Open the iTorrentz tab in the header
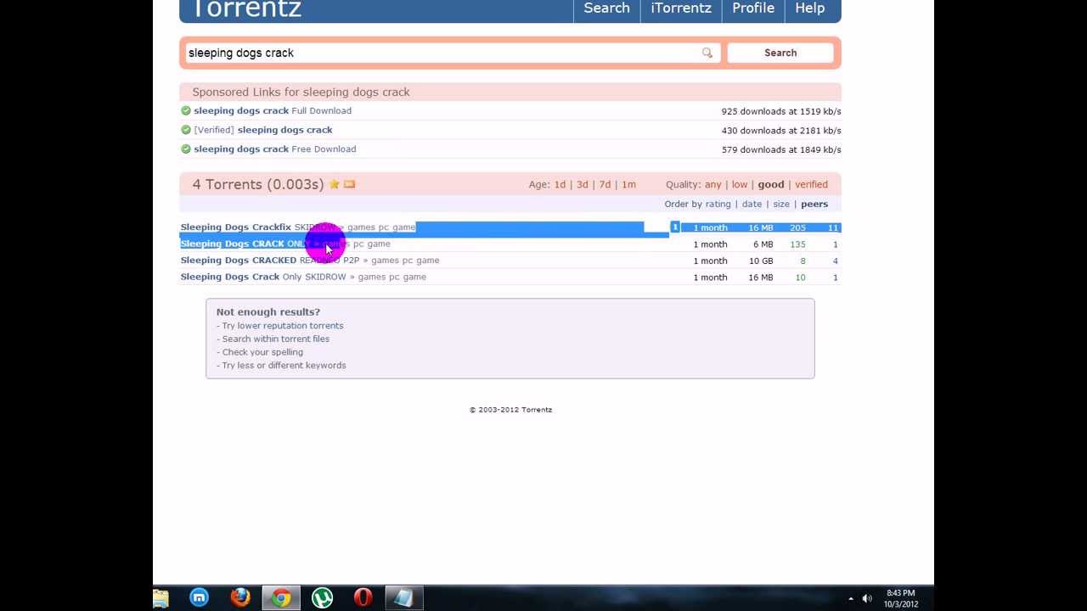This screenshot has width=1087, height=611. 681,8
